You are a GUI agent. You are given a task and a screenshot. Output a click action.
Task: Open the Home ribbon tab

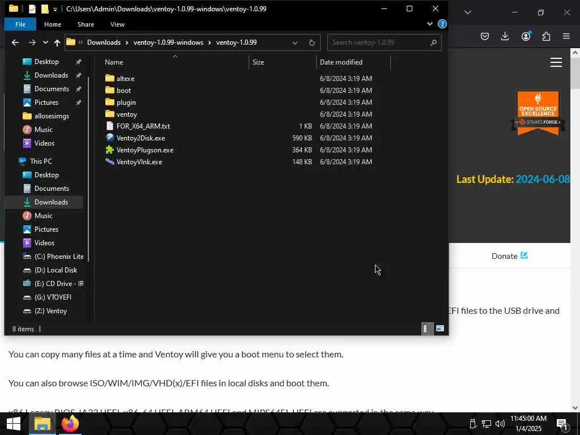[x=53, y=24]
